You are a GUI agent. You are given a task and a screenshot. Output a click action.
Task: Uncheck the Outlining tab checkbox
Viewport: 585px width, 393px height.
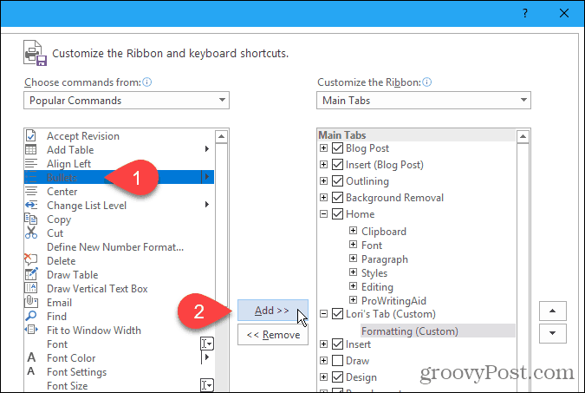[x=337, y=180]
